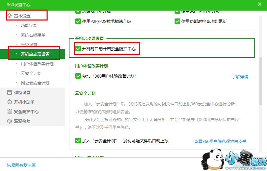Select 用户体验改善计划 in the sidebar

tap(37, 64)
